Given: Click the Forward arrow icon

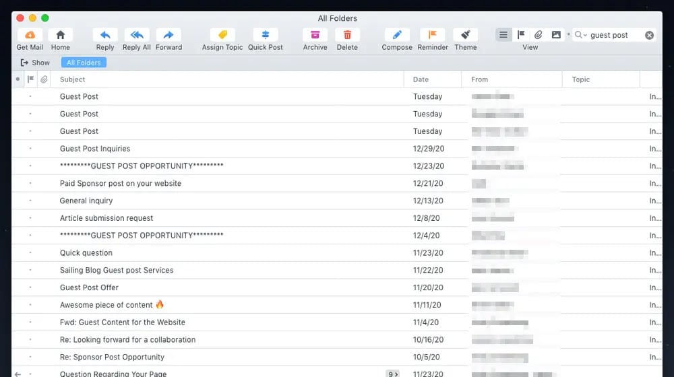Looking at the screenshot, I should coord(168,35).
